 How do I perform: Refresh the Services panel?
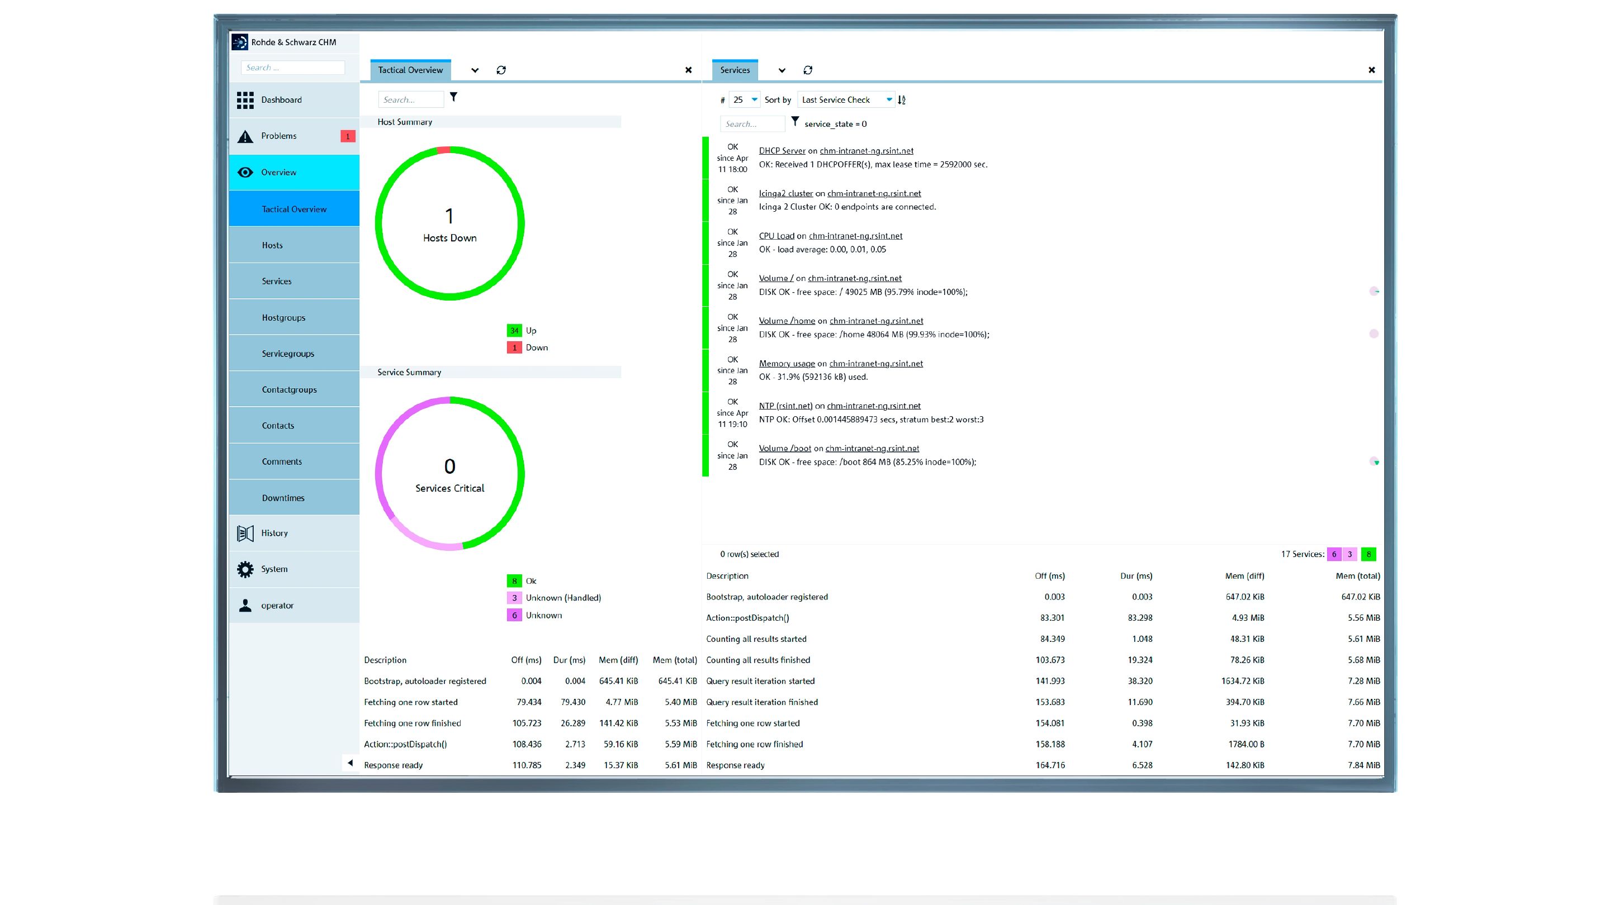[807, 70]
